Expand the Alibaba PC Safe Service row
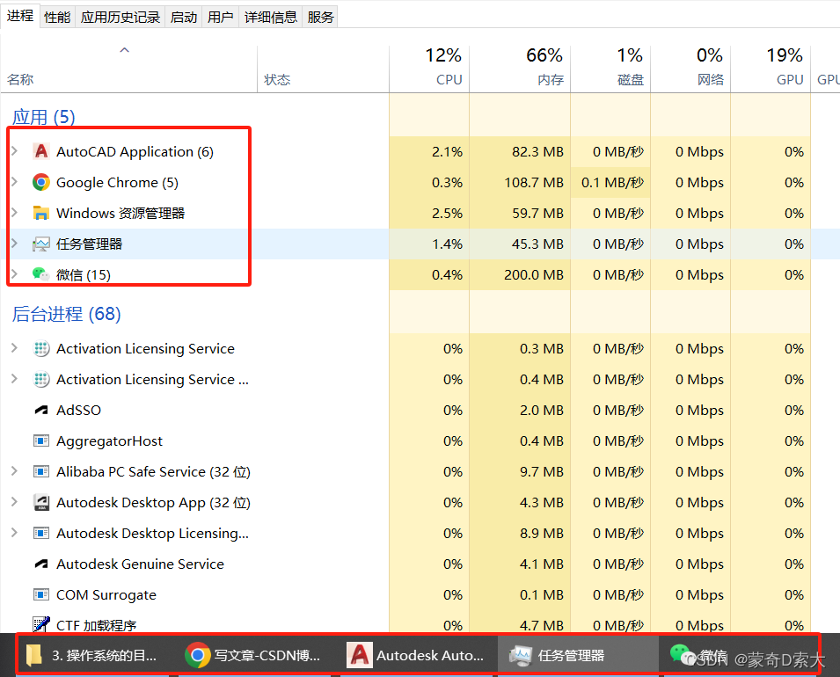The image size is (840, 677). [15, 471]
